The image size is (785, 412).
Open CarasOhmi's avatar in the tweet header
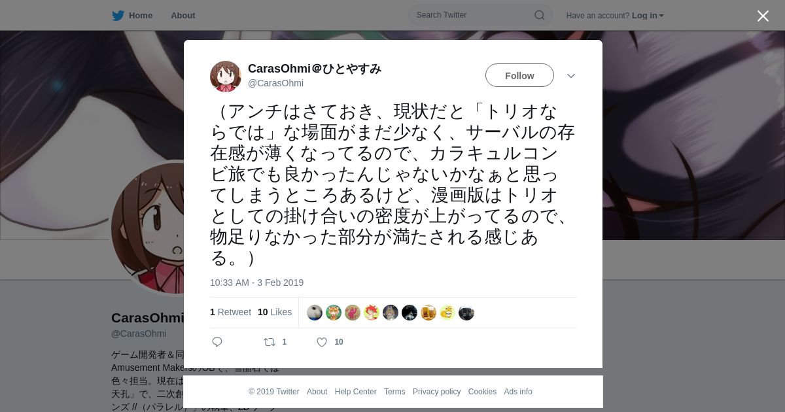click(226, 76)
